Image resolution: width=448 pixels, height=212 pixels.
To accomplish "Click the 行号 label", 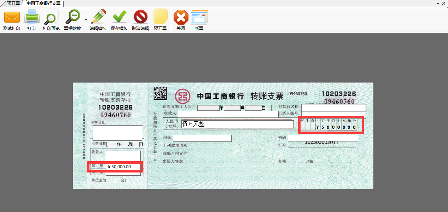I will click(282, 145).
